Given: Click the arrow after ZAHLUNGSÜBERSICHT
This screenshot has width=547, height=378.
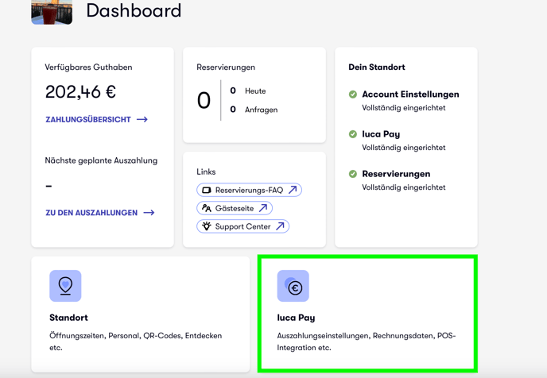Looking at the screenshot, I should 142,119.
